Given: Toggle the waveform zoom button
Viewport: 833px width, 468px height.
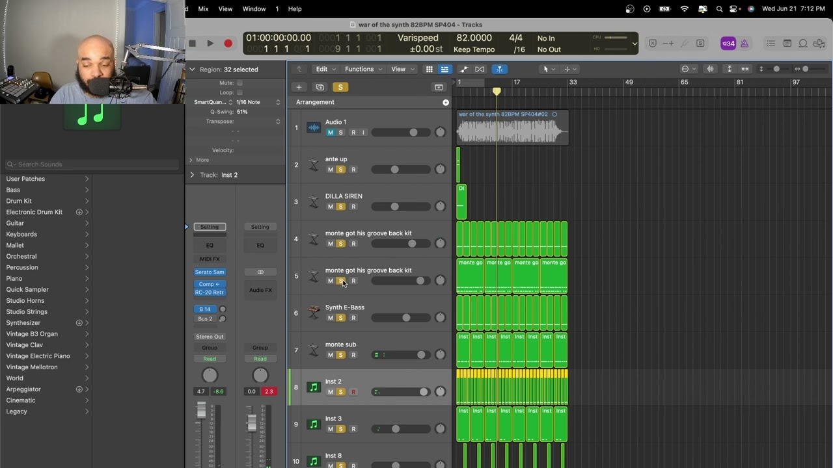Looking at the screenshot, I should 710,69.
